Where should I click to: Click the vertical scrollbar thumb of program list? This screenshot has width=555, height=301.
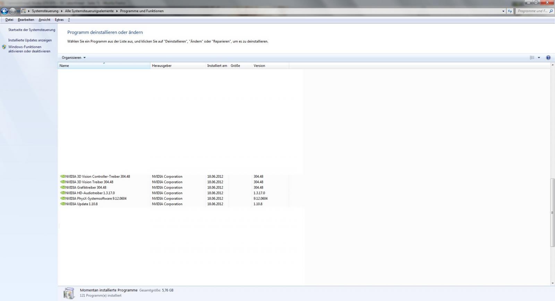pyautogui.click(x=553, y=212)
